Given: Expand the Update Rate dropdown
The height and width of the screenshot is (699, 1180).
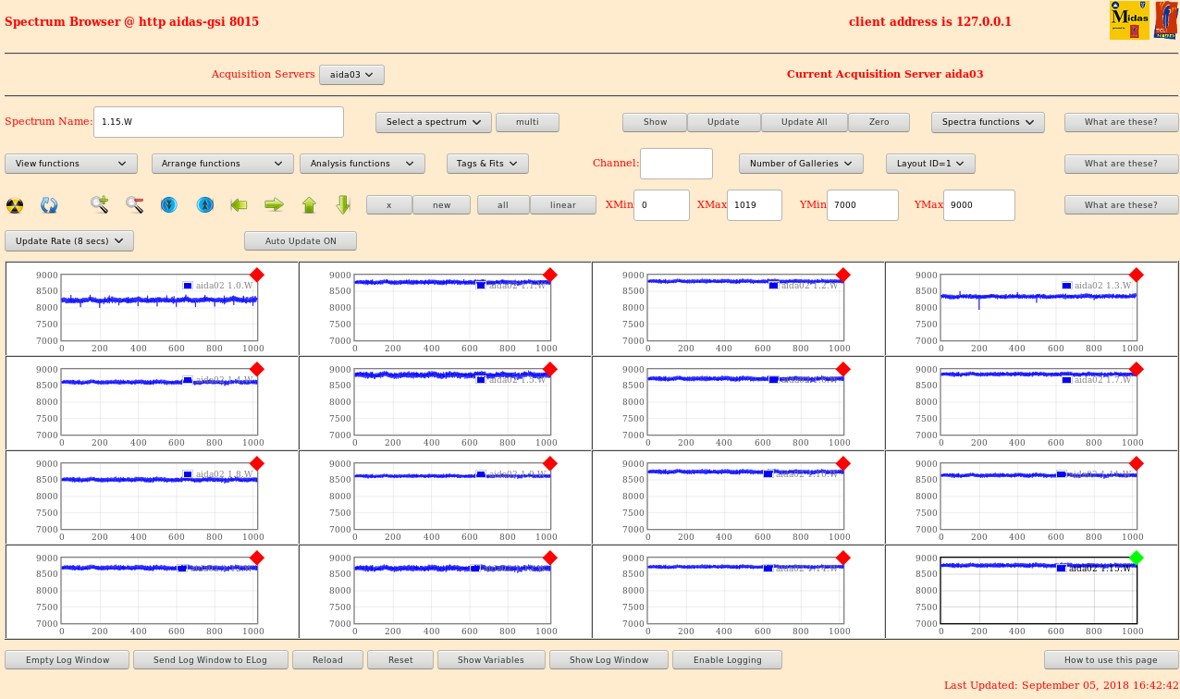Looking at the screenshot, I should pos(69,241).
